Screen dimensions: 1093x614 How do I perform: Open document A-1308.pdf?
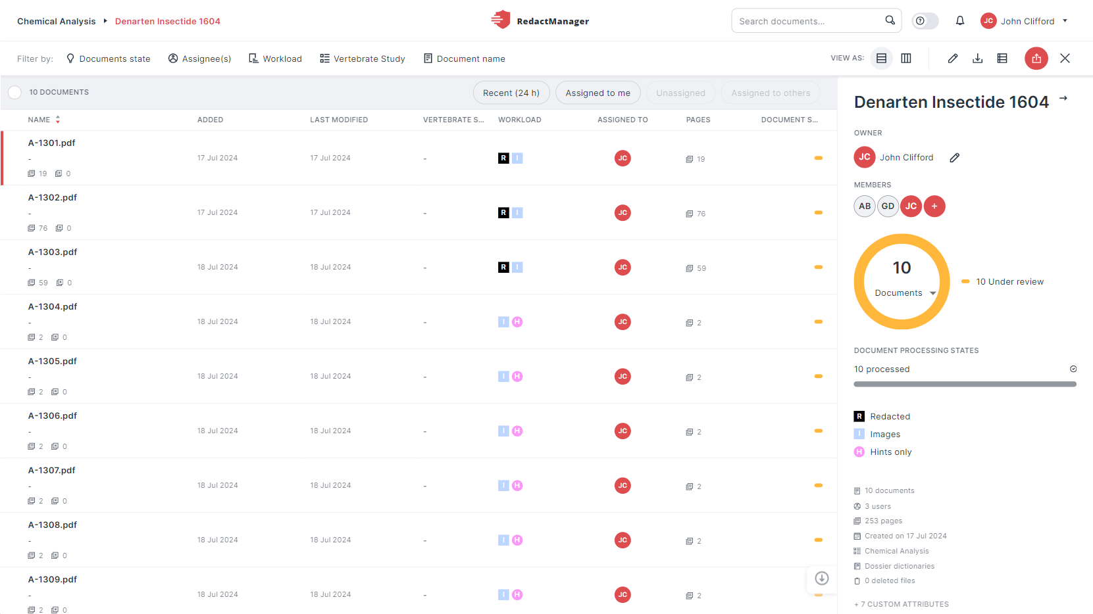pos(53,525)
